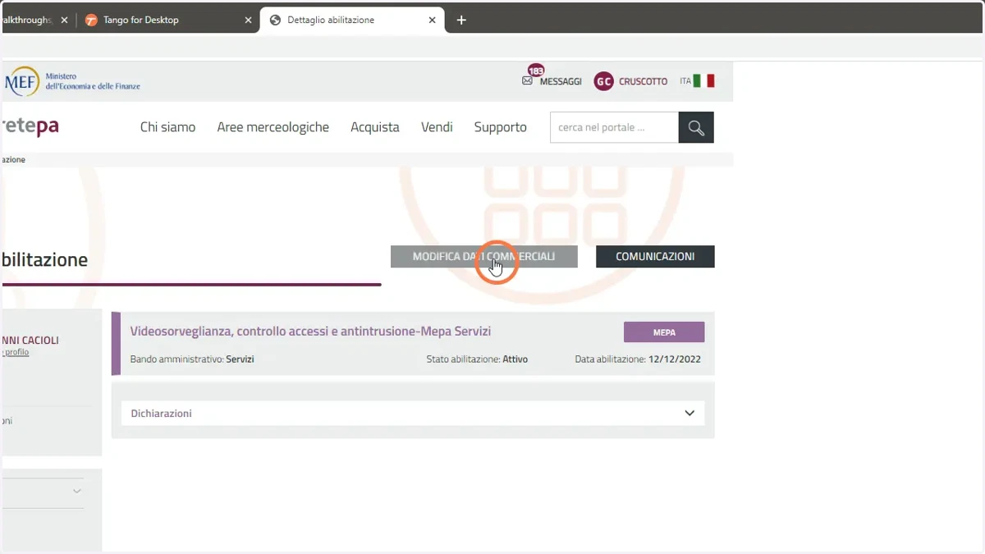Click the Bando amministrativo: Servizi text
This screenshot has width=985, height=554.
coord(192,359)
